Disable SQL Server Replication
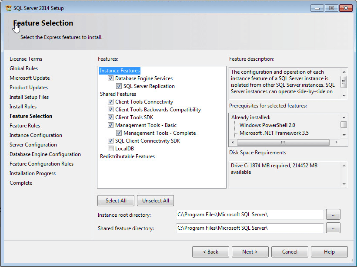357x267 pixels. [x=119, y=86]
